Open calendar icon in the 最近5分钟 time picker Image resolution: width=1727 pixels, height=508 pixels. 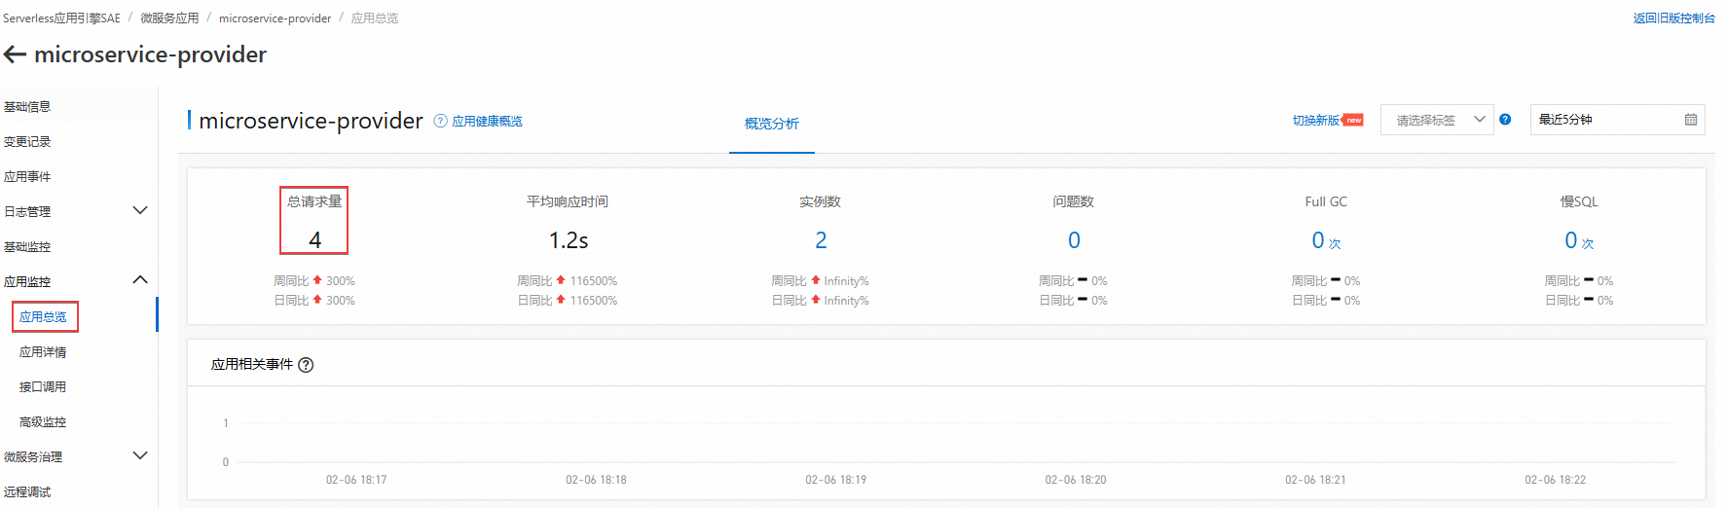pos(1691,120)
